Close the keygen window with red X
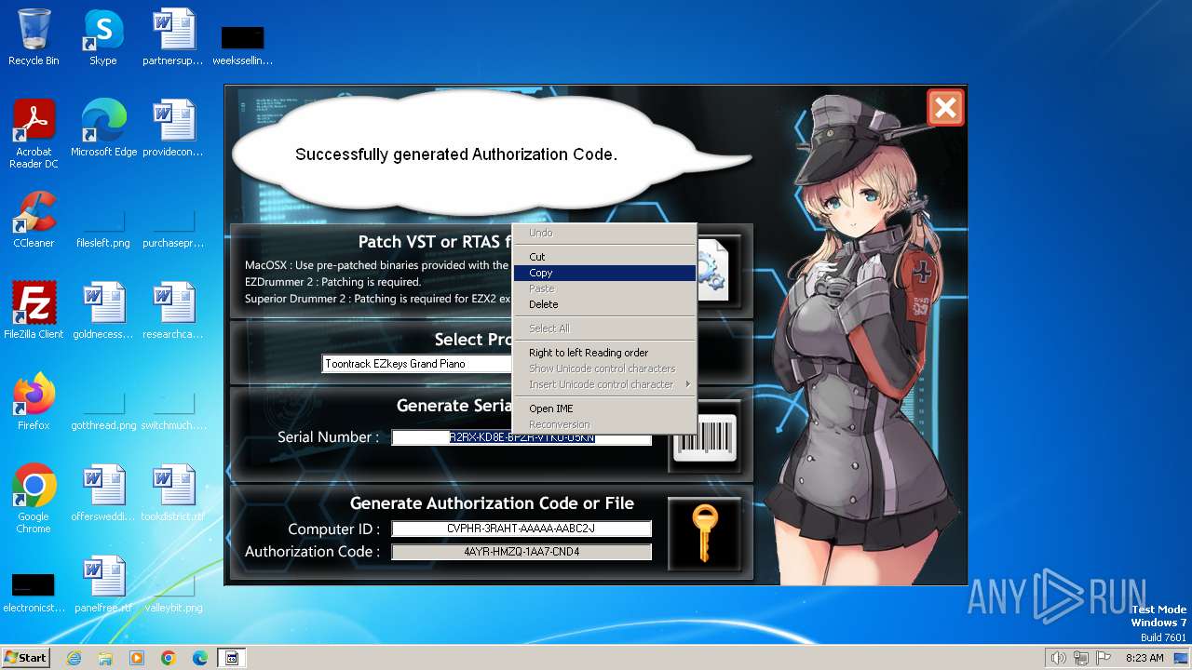The width and height of the screenshot is (1192, 670). click(x=945, y=108)
